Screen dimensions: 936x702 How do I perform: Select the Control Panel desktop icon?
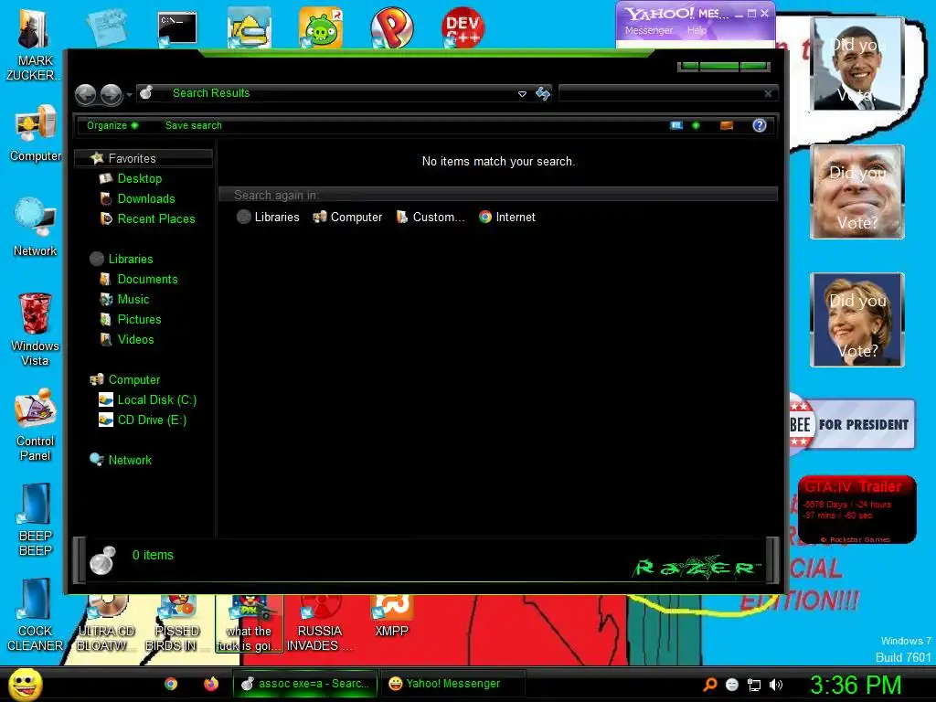tap(36, 425)
